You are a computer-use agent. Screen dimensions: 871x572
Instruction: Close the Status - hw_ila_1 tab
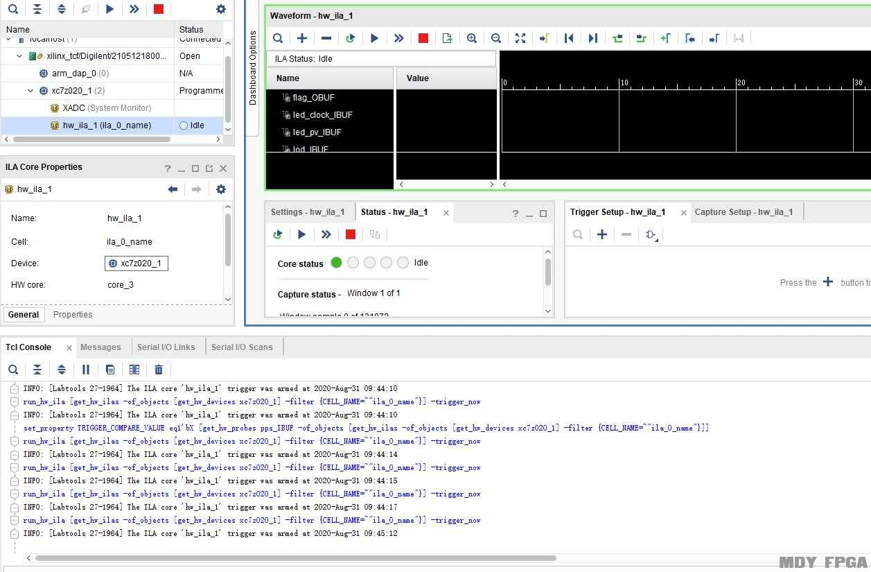tap(446, 213)
